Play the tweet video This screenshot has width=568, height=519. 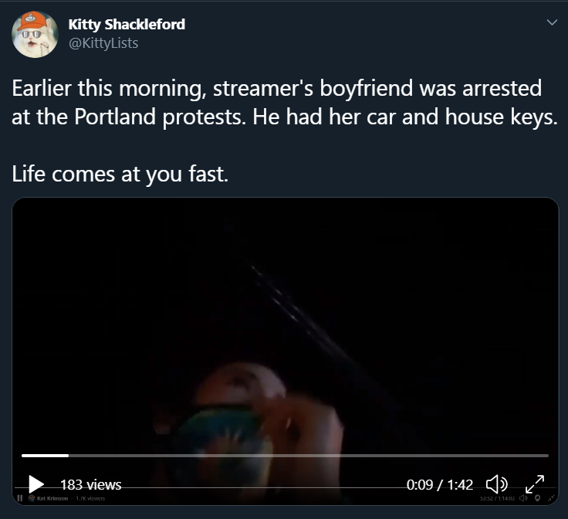pyautogui.click(x=35, y=484)
